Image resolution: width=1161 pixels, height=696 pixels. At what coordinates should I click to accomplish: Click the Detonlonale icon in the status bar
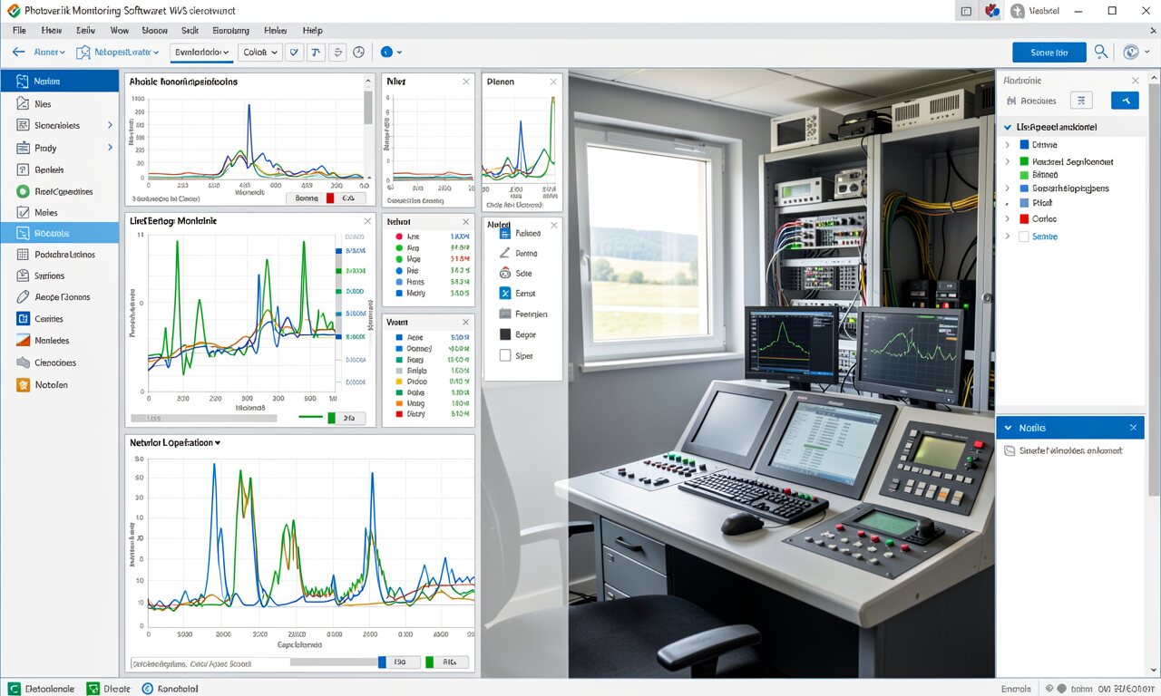pyautogui.click(x=15, y=688)
